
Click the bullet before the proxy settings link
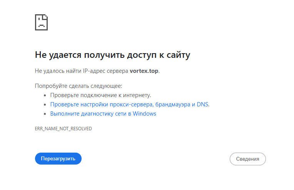click(x=45, y=104)
